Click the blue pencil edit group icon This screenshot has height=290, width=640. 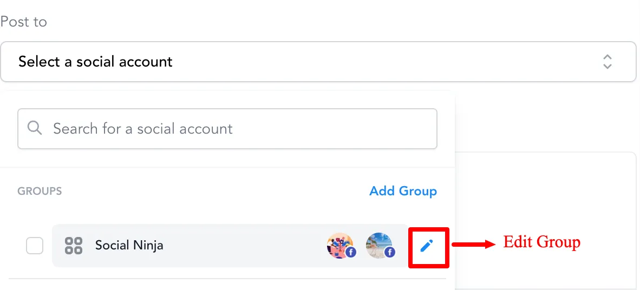pyautogui.click(x=427, y=246)
